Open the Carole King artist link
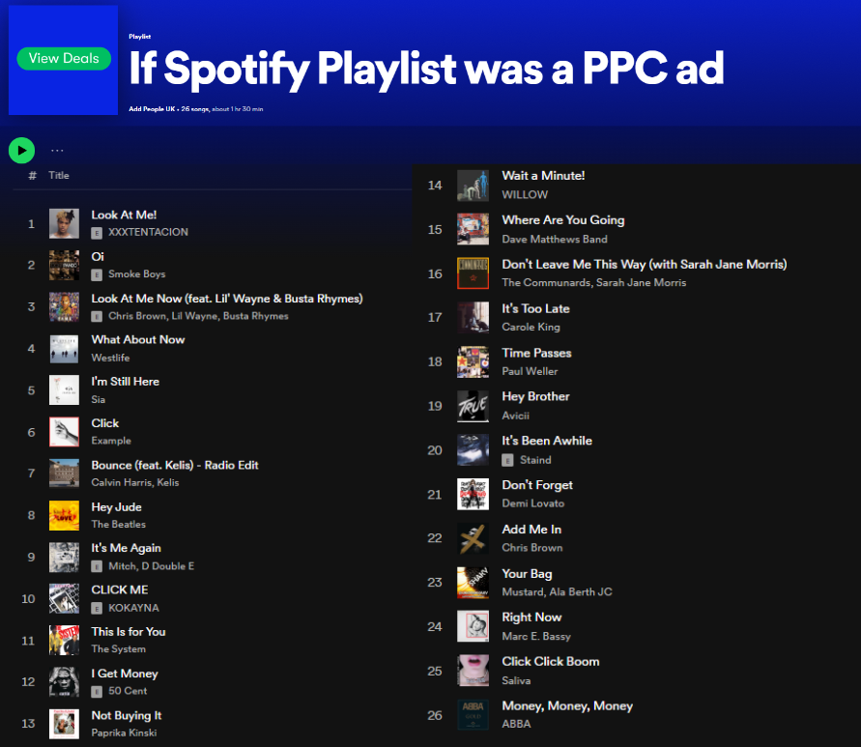Image resolution: width=861 pixels, height=747 pixels. pyautogui.click(x=531, y=327)
